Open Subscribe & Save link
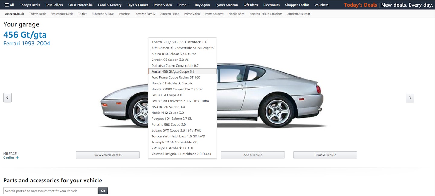435x196 pixels. click(x=103, y=14)
